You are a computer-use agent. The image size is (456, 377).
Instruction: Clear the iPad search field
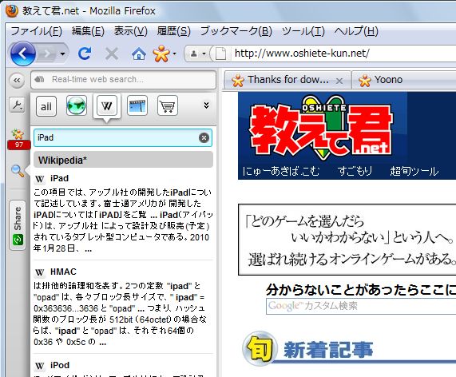(204, 137)
